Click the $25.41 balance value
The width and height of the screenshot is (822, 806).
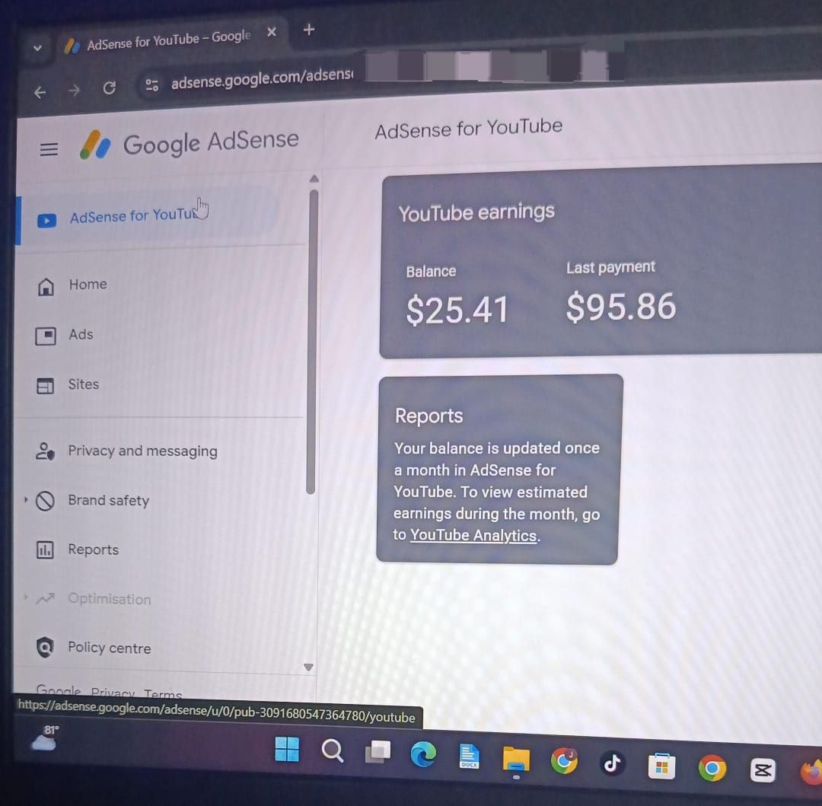[x=457, y=310]
